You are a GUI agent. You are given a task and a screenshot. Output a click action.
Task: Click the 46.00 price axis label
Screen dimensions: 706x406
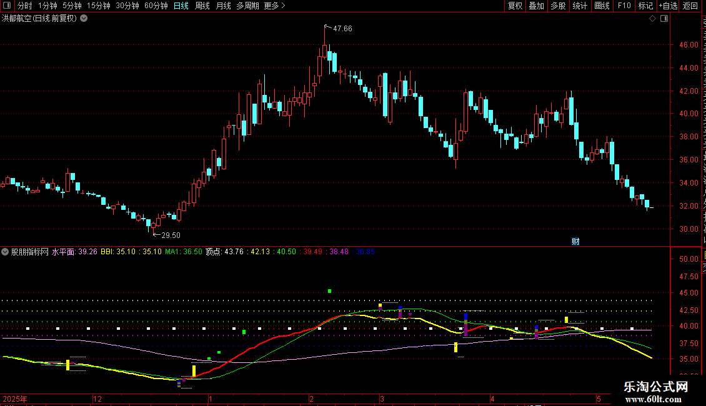689,45
